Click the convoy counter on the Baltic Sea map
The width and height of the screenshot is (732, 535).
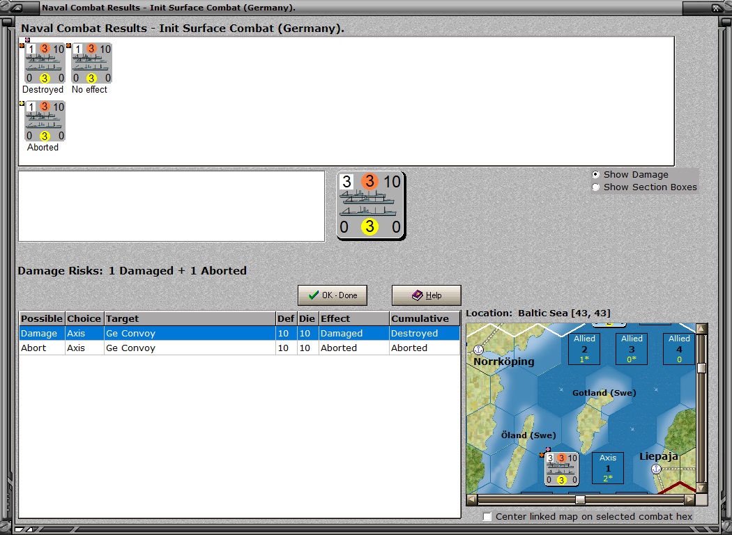(x=562, y=469)
